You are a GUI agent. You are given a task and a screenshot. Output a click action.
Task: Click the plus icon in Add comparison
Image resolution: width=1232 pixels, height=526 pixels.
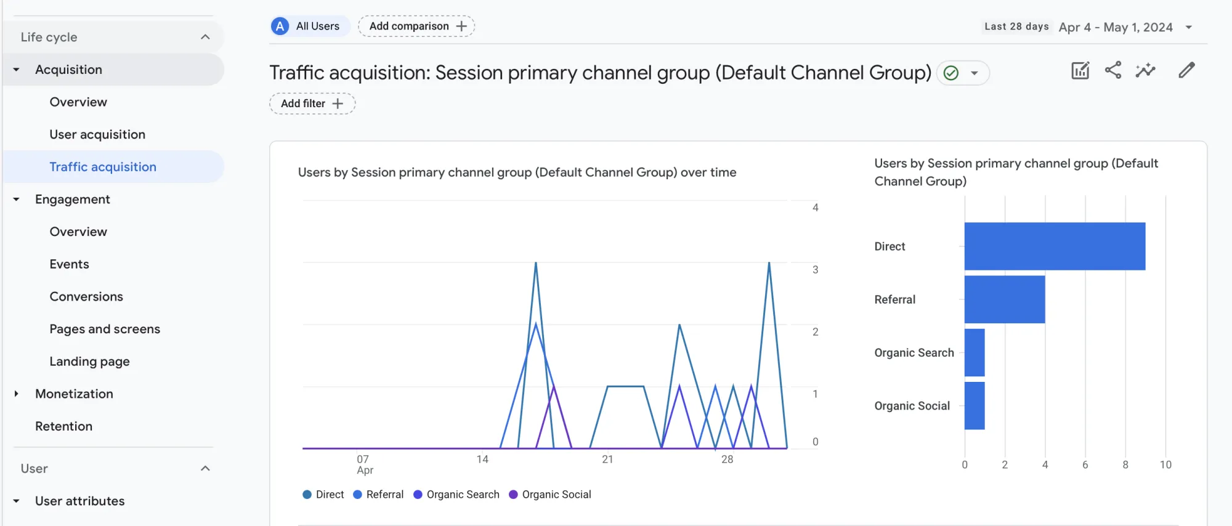pyautogui.click(x=461, y=26)
